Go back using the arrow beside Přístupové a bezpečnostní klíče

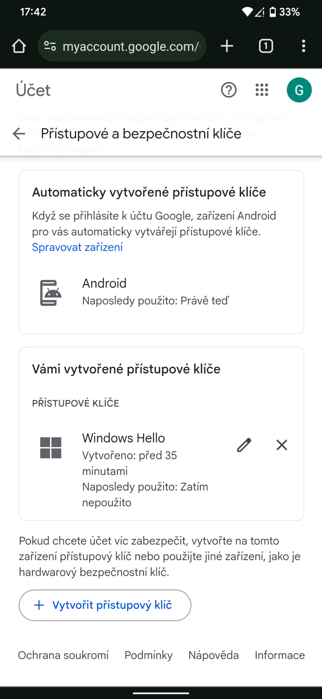(x=19, y=134)
